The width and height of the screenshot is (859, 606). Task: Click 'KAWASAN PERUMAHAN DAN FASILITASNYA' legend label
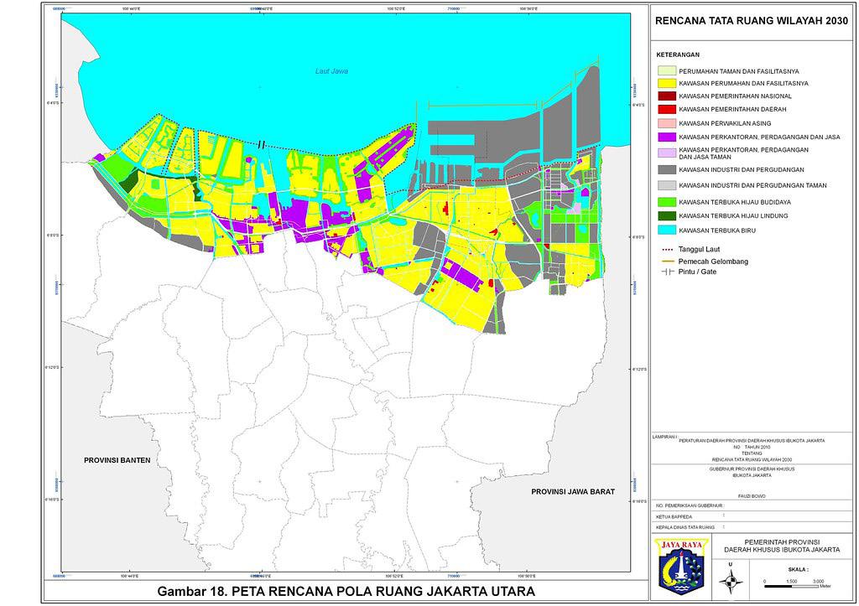coord(743,83)
